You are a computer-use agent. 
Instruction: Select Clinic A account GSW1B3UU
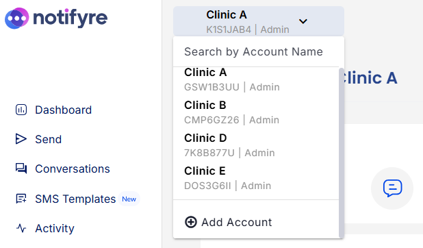tap(256, 79)
